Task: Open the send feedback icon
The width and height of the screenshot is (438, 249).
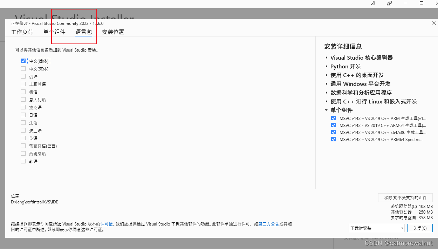Action: click(389, 3)
